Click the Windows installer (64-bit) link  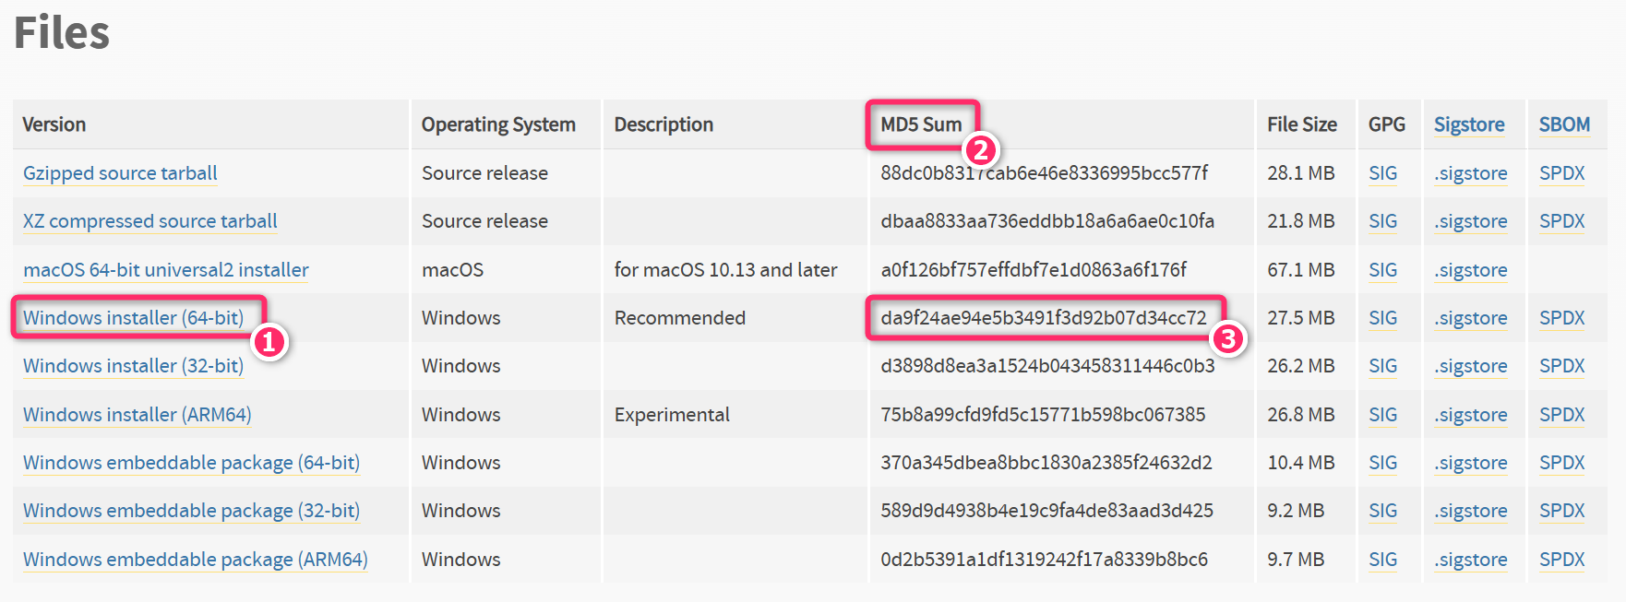pos(133,318)
